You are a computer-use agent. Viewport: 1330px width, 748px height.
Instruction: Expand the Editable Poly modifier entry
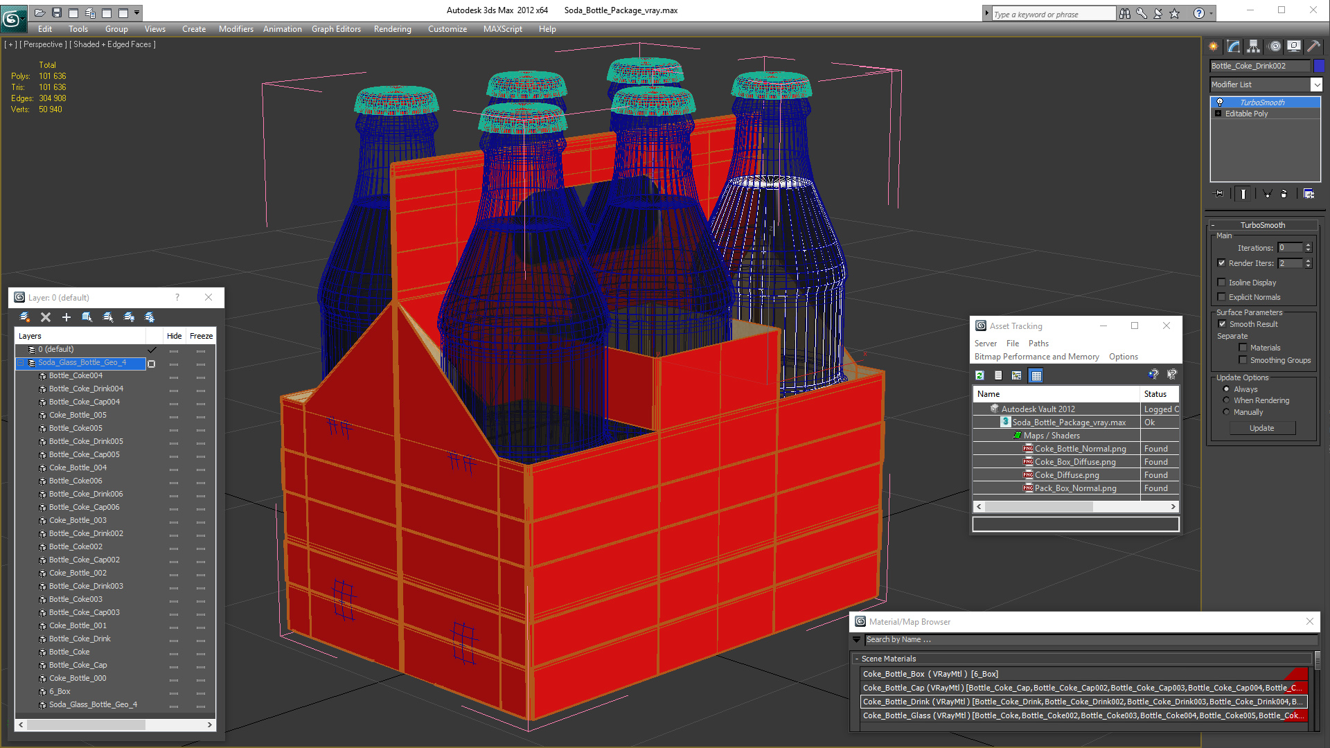(1218, 114)
